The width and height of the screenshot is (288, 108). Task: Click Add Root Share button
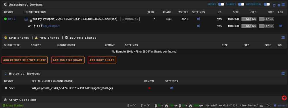[102, 60]
